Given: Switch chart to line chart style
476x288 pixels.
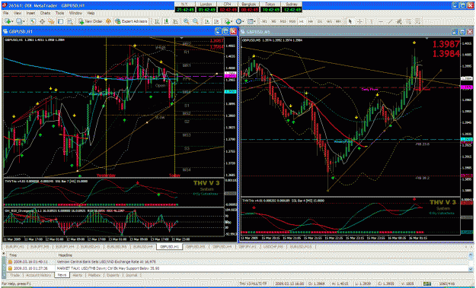Looking at the screenshot, I should tap(175, 21).
